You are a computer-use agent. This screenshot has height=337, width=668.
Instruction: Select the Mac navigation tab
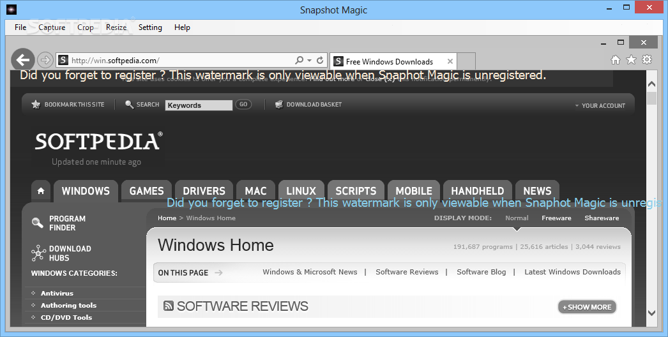[x=255, y=191]
